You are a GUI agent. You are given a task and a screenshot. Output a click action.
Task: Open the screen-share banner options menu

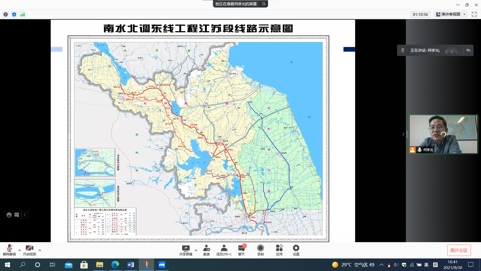(264, 4)
